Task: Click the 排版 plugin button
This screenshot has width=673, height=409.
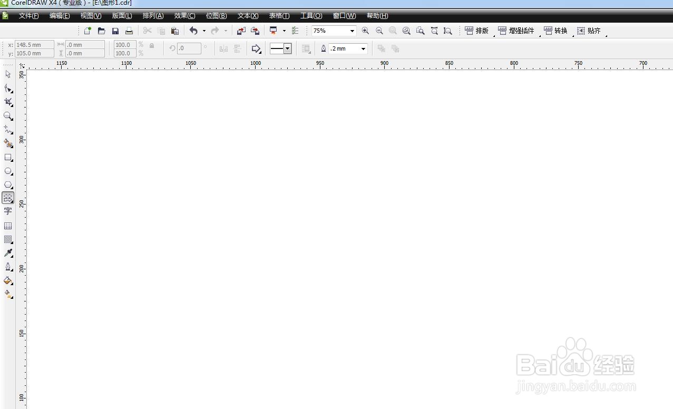Action: coord(477,31)
